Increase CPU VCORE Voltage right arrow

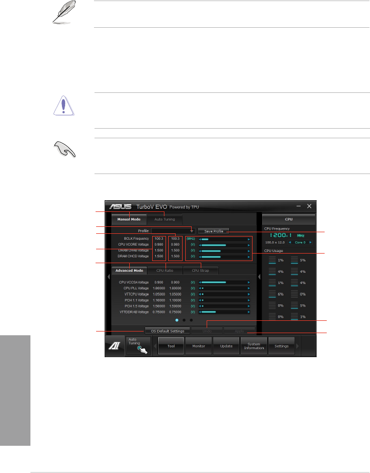(x=249, y=245)
